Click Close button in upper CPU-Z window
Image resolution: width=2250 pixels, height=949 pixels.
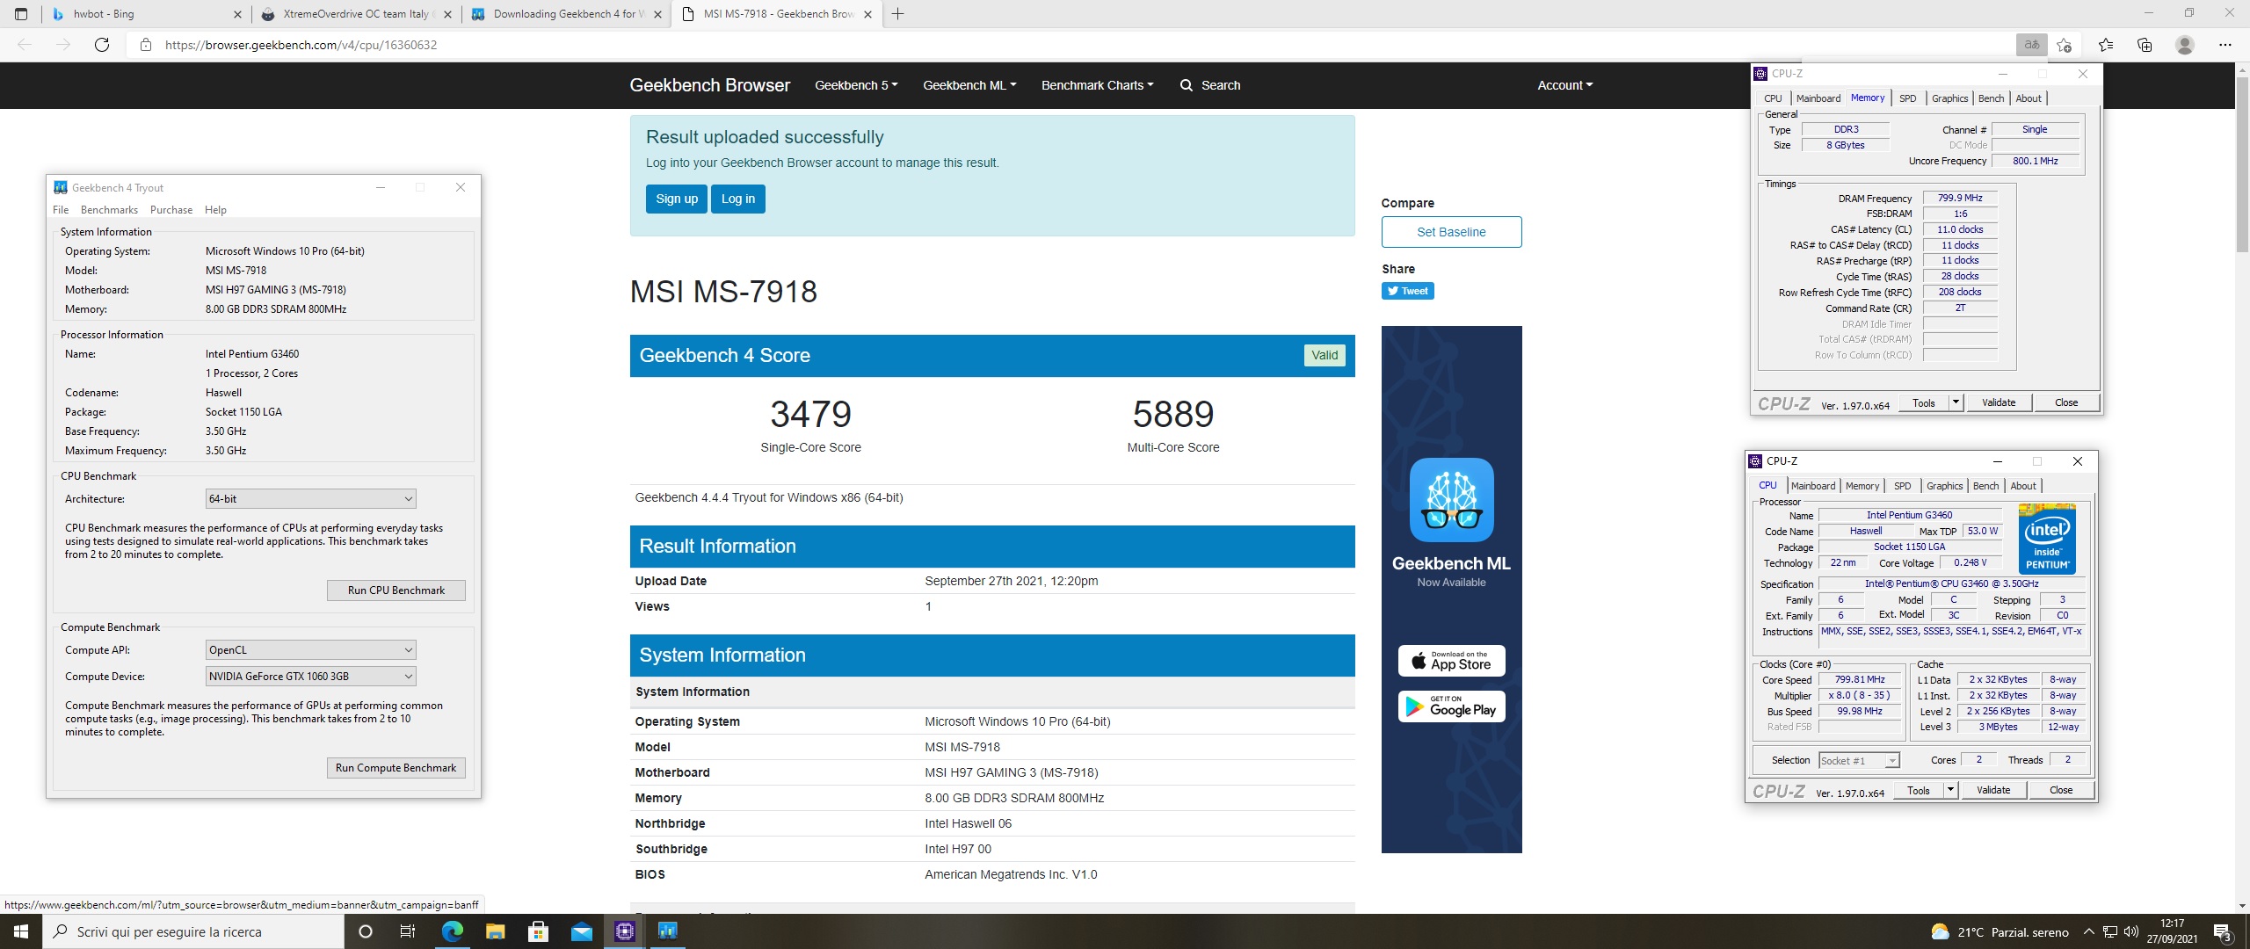[x=2066, y=402]
